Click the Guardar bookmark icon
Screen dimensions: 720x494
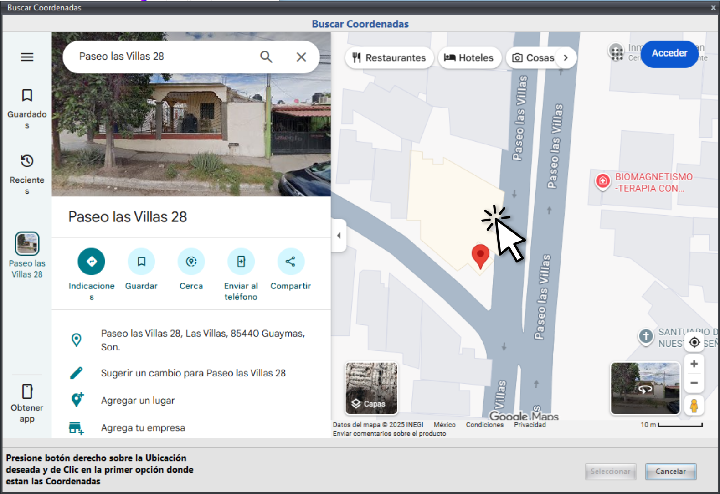141,262
